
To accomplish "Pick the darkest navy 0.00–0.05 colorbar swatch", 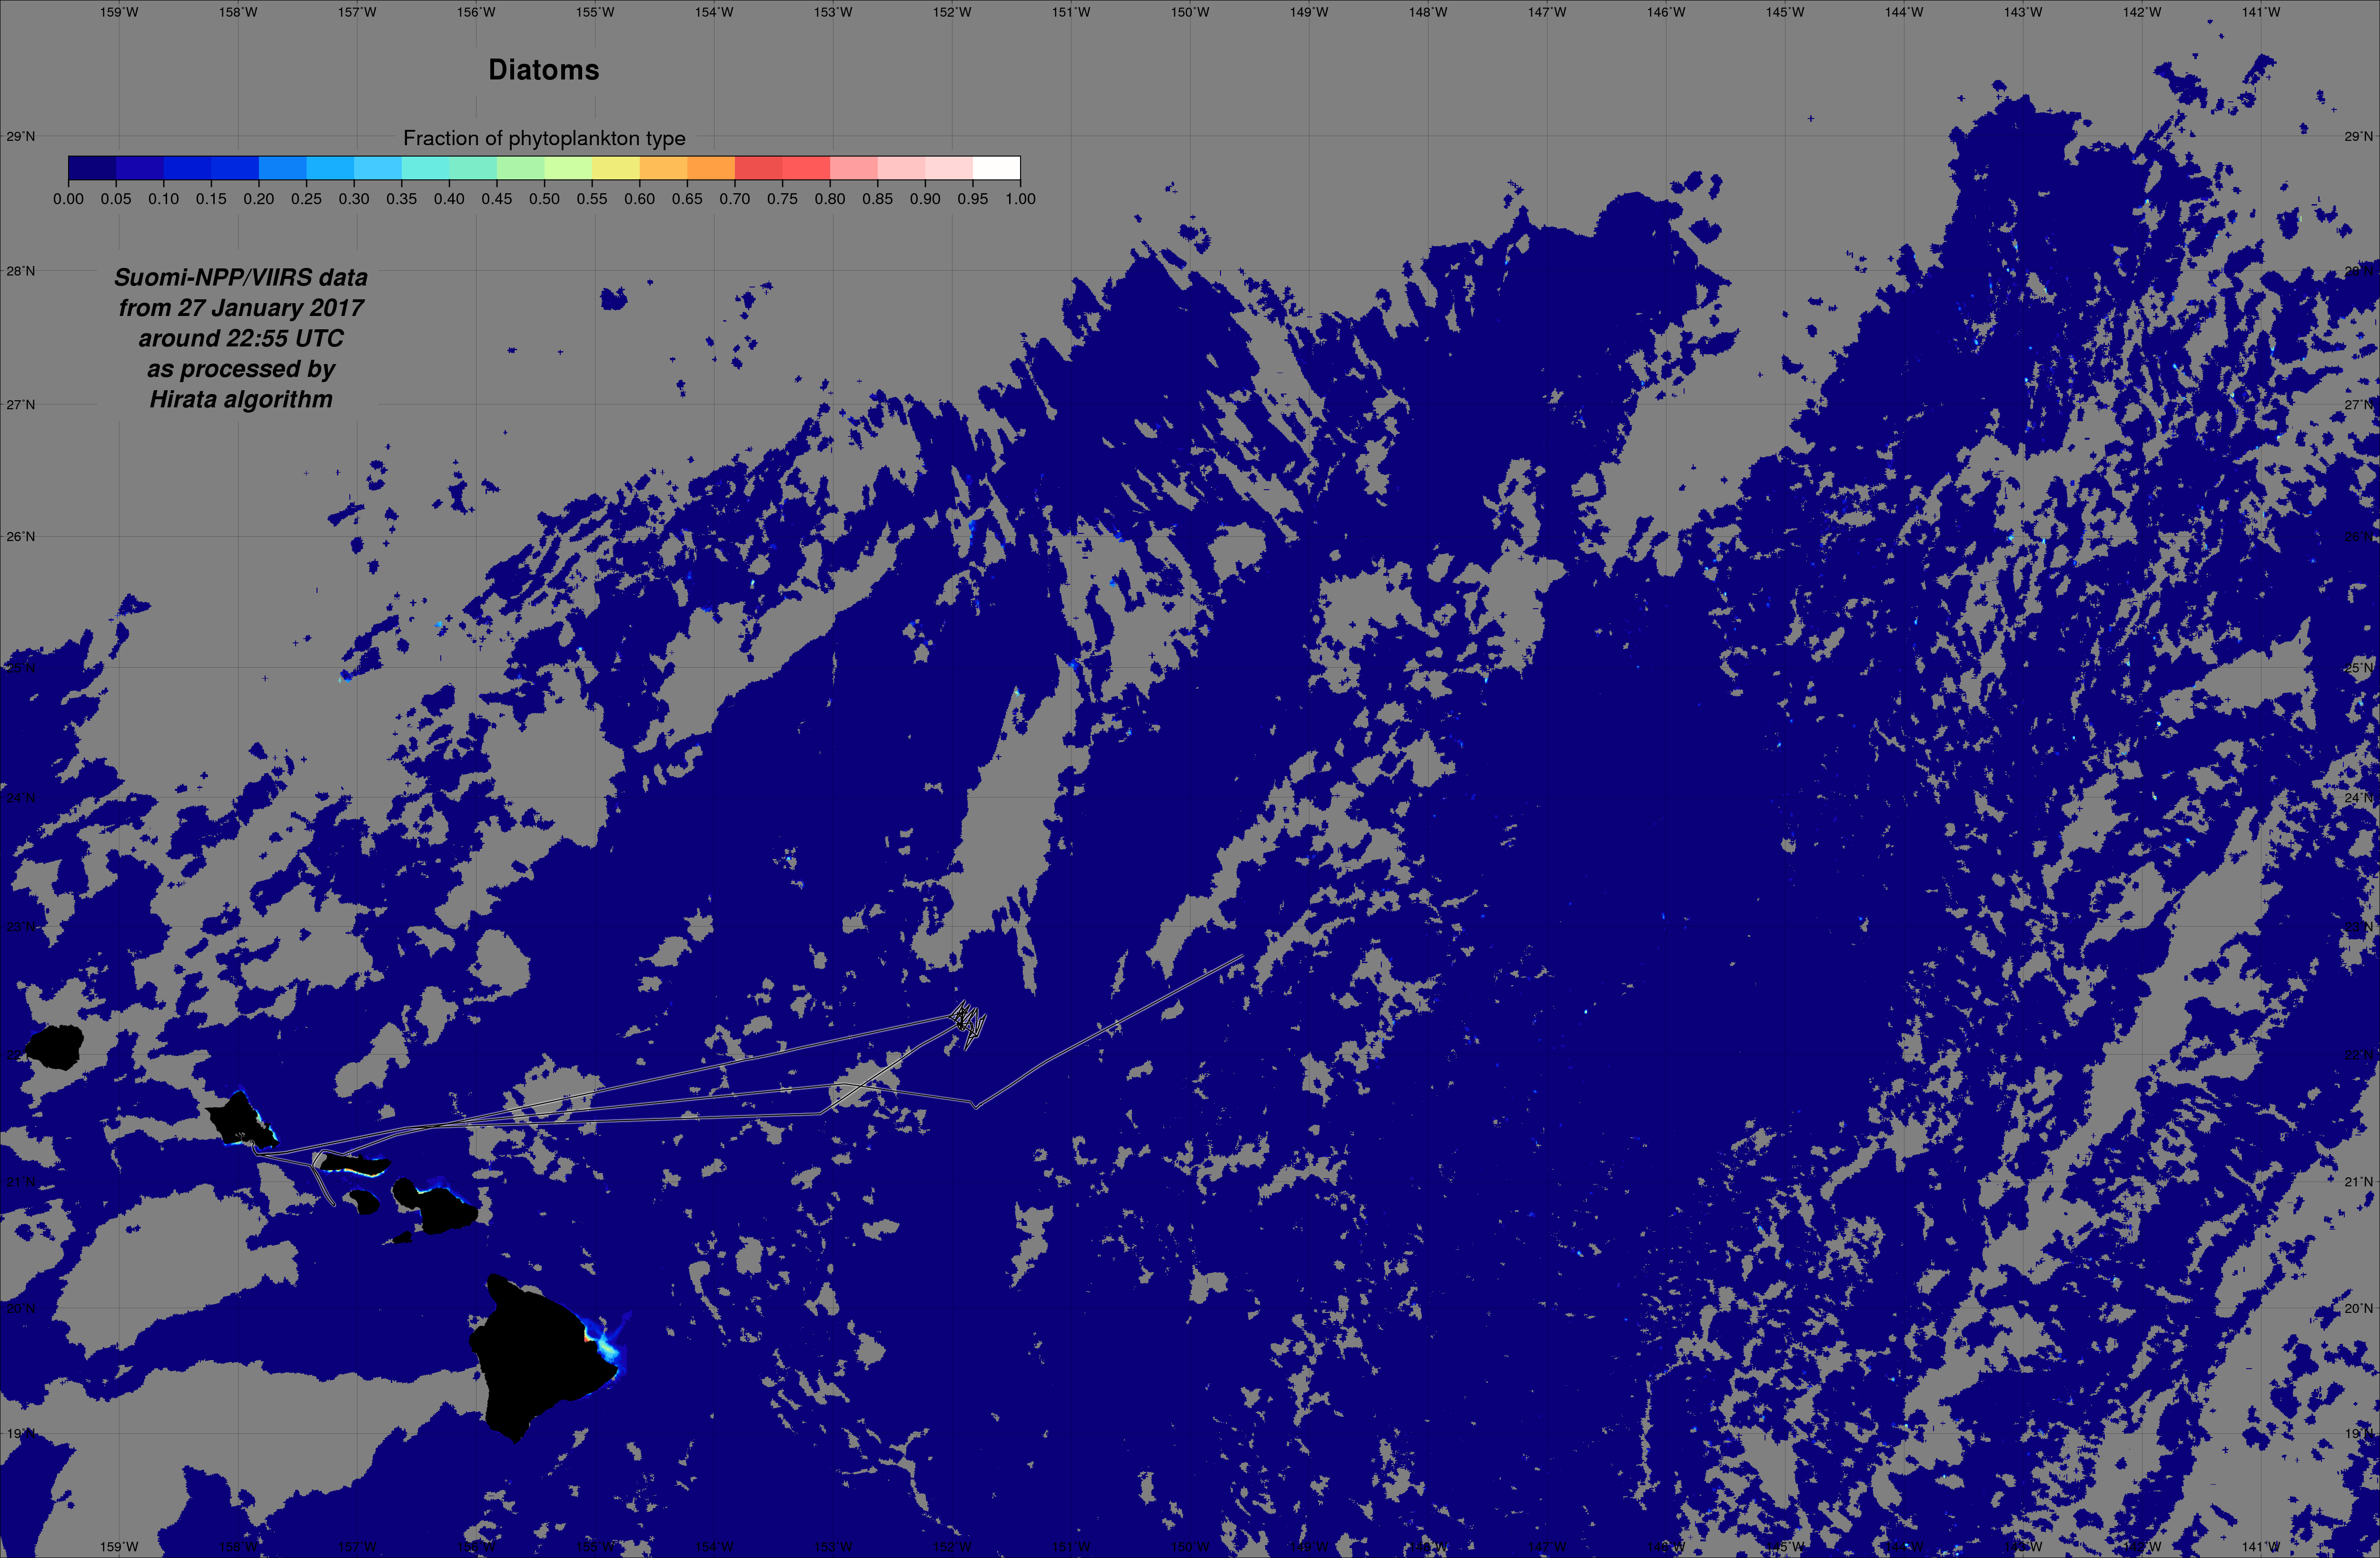I will pyautogui.click(x=92, y=168).
